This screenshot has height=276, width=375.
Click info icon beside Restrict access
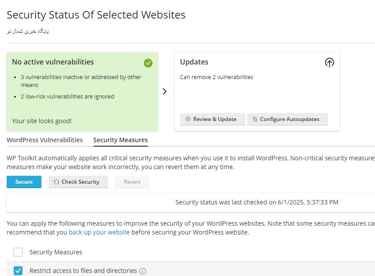[142, 271]
